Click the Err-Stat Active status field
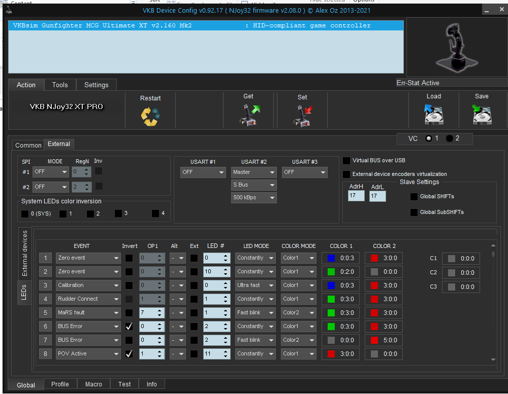Screen dimensions: 508x394 tap(452, 83)
